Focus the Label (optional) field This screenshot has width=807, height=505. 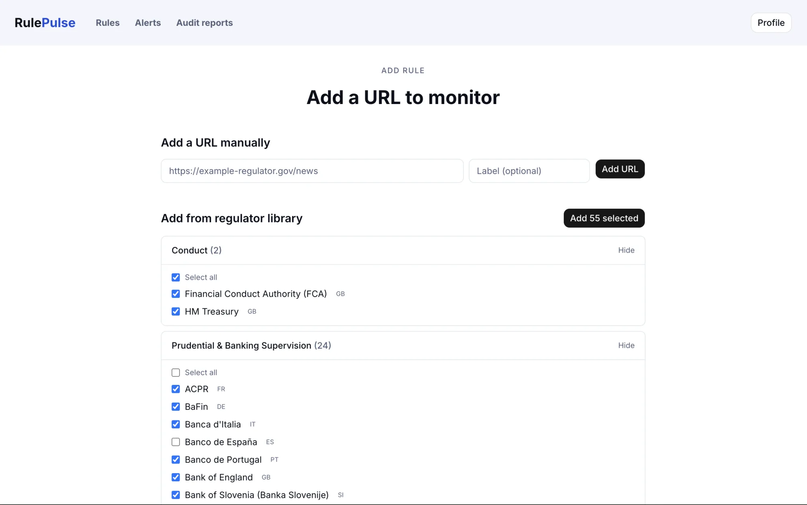(529, 171)
